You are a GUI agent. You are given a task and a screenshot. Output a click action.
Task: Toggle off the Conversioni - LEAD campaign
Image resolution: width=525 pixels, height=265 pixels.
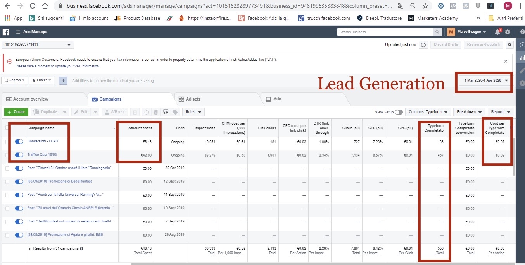[19, 142]
